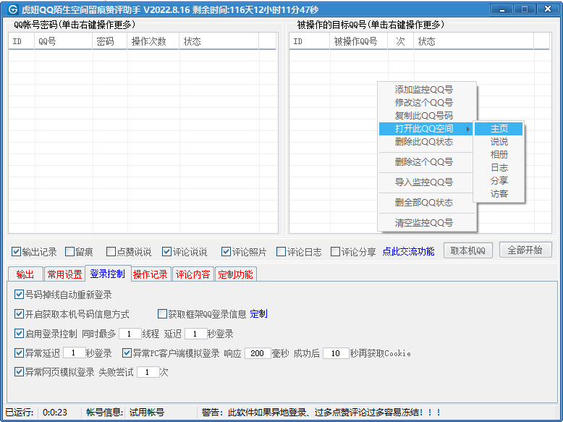Open 日志 in the submenu
563x422 pixels.
coord(499,167)
